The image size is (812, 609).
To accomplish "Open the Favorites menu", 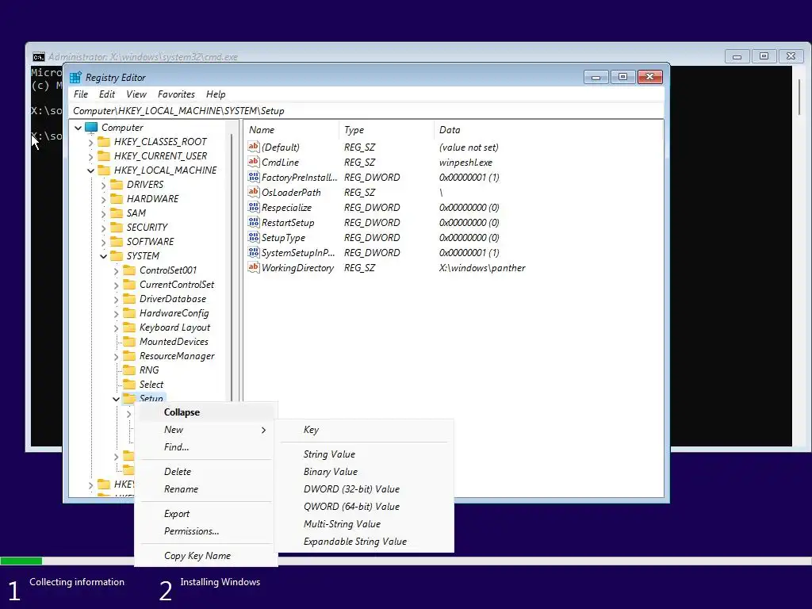I will [177, 94].
